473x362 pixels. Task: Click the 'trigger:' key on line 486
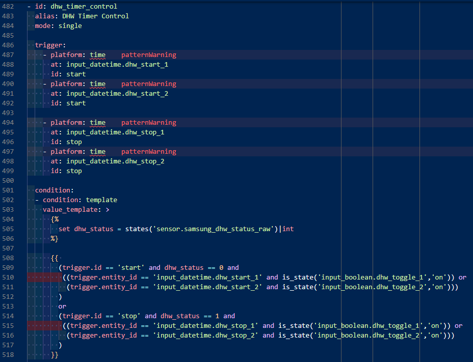point(50,45)
